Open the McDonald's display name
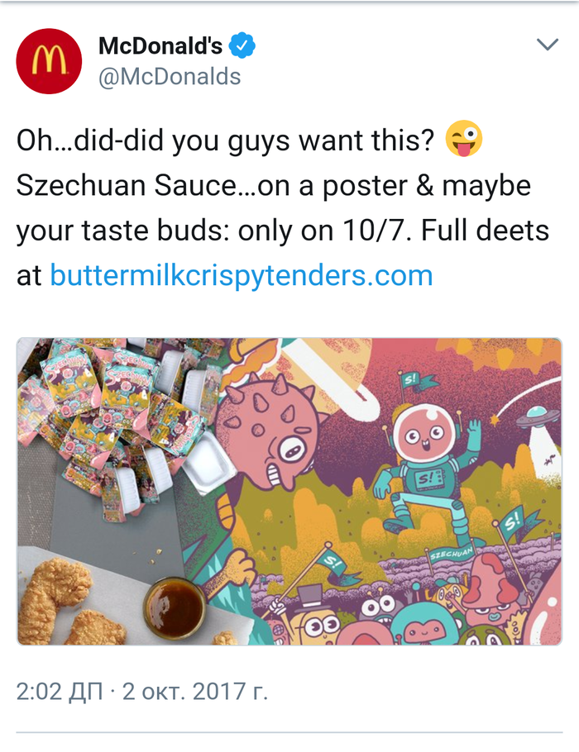Screen dimensions: 579x752 [x=160, y=46]
